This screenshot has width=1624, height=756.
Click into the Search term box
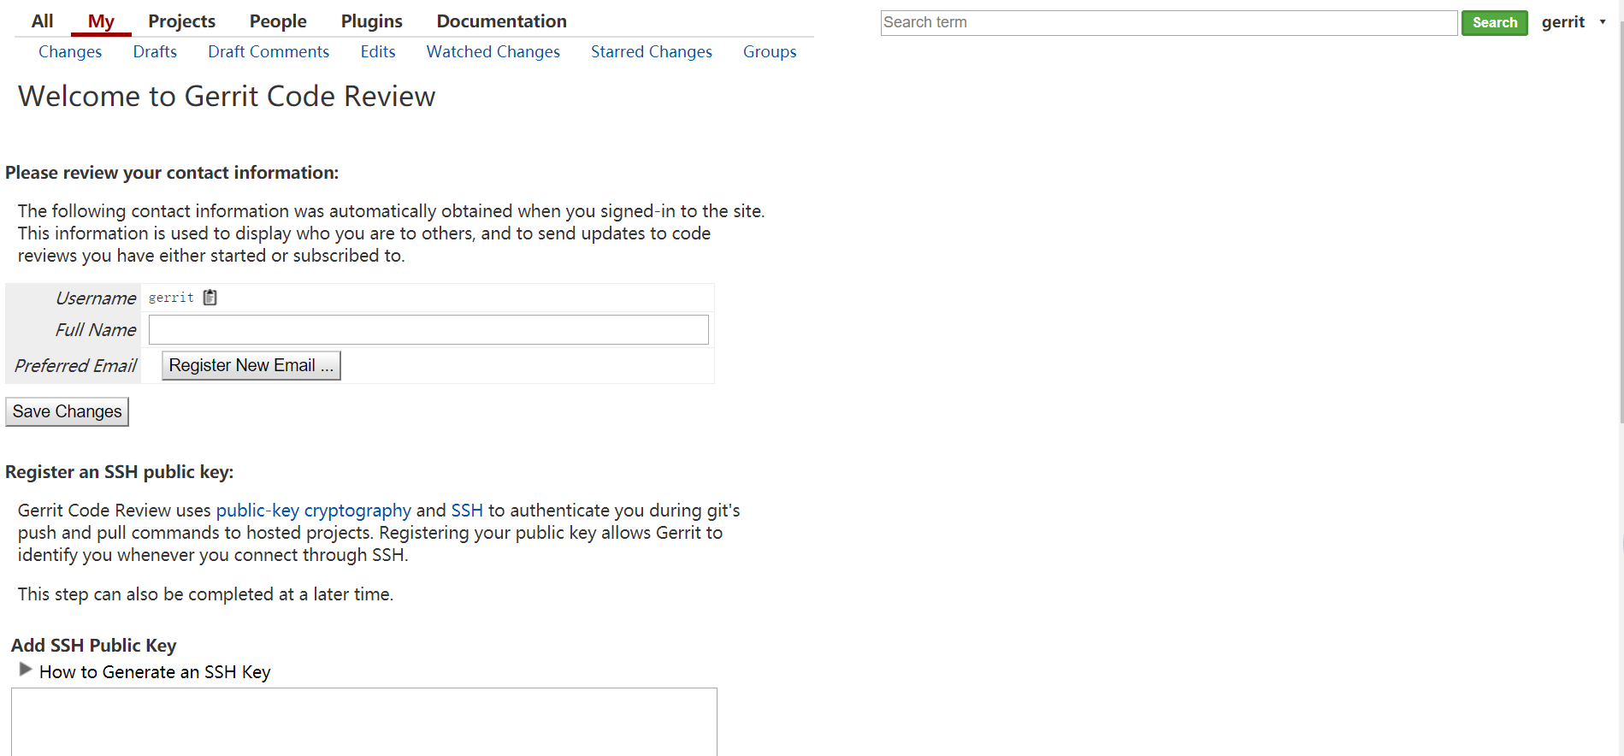1168,23
